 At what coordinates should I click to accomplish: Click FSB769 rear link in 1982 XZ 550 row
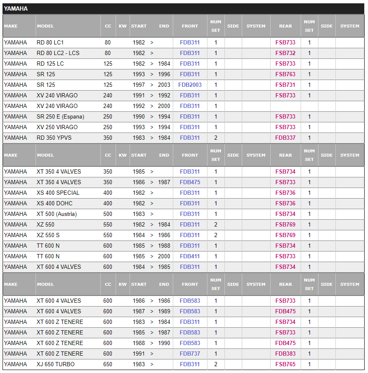(285, 224)
